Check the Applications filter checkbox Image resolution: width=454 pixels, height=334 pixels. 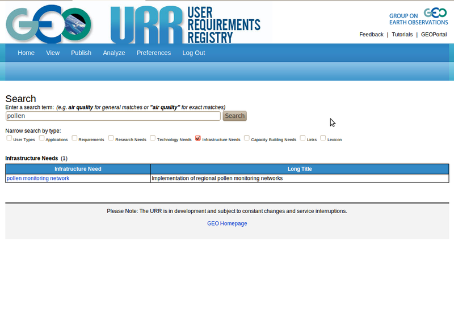(41, 138)
